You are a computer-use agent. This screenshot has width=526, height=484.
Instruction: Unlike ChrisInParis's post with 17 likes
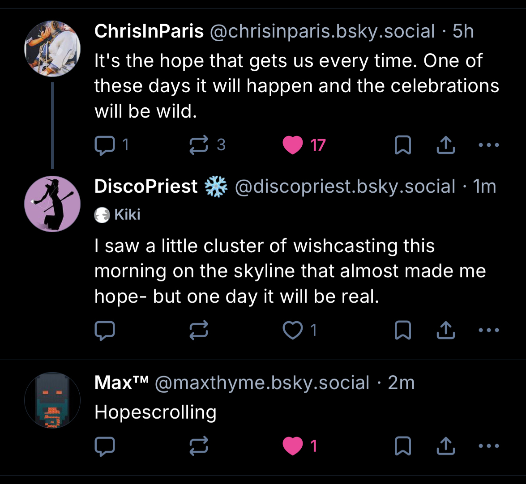click(x=293, y=145)
